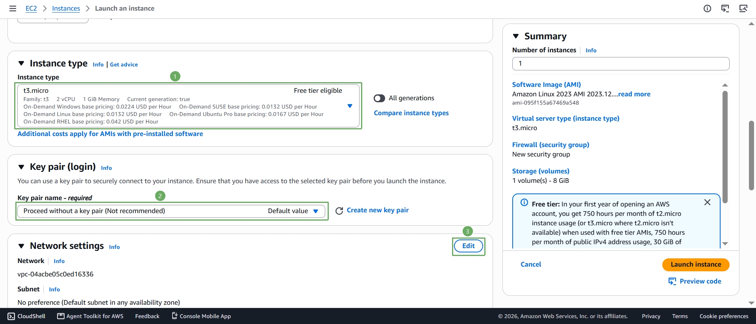This screenshot has height=324, width=756.
Task: Collapse the Summary panel
Action: point(516,36)
